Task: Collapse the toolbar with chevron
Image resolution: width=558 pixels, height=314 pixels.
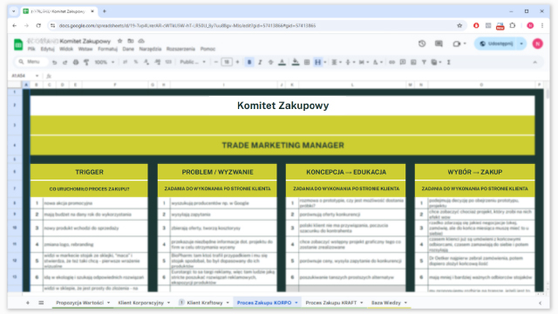Action: 534,62
